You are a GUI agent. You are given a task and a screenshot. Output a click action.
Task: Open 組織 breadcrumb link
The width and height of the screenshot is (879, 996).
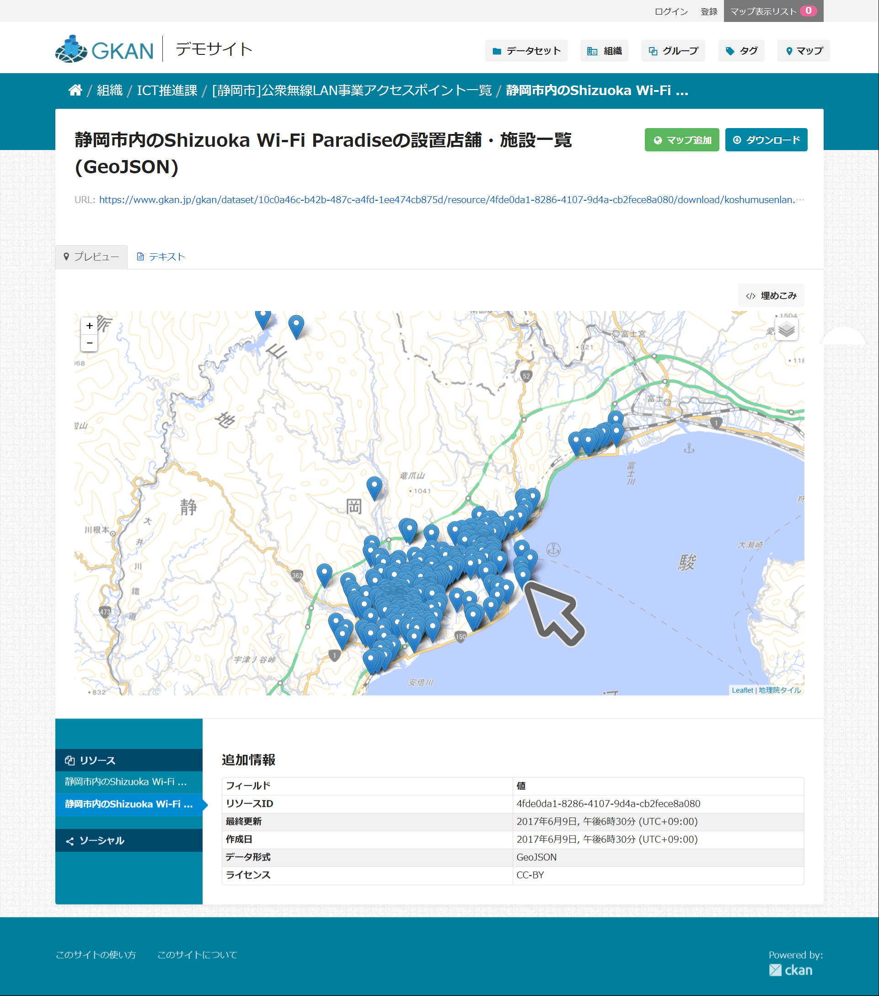[x=110, y=90]
